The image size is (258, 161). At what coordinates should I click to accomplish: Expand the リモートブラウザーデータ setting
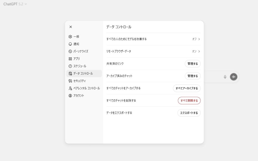pyautogui.click(x=196, y=51)
